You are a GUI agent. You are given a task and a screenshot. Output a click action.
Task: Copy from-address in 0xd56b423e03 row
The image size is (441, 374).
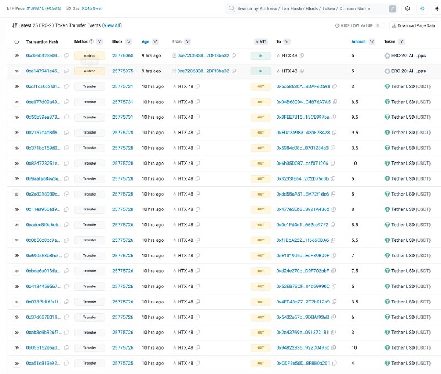(x=234, y=56)
